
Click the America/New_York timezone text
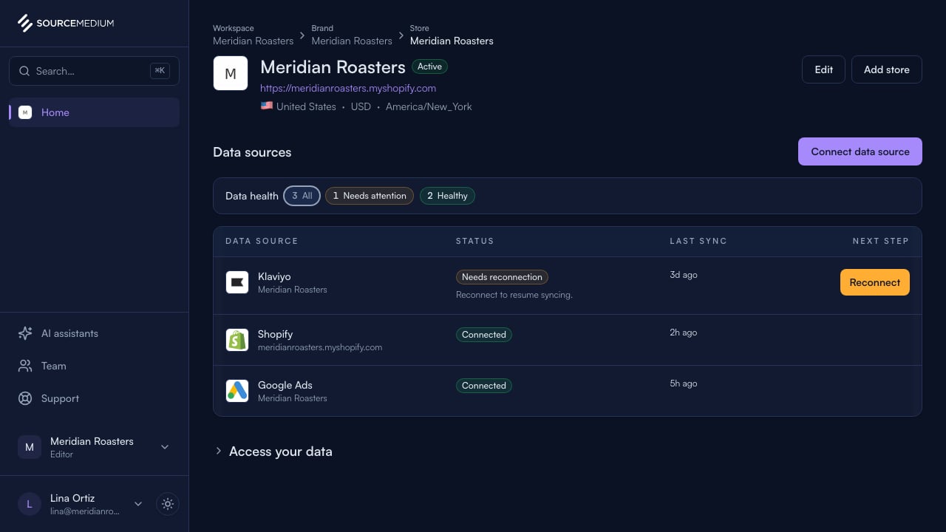[x=429, y=106]
